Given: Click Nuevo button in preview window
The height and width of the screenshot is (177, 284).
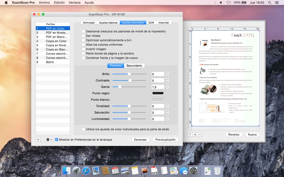Looking at the screenshot, I should pyautogui.click(x=252, y=135).
